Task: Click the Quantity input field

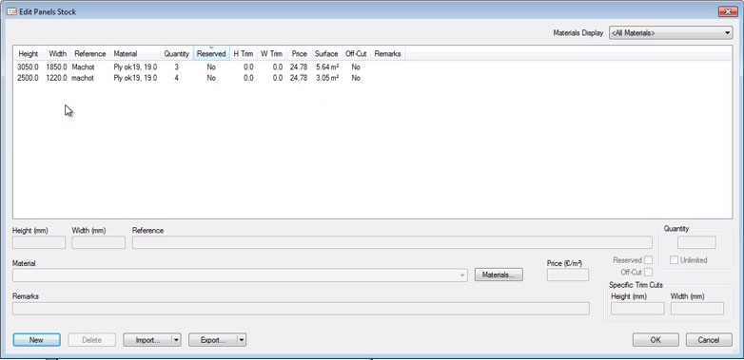Action: click(696, 242)
